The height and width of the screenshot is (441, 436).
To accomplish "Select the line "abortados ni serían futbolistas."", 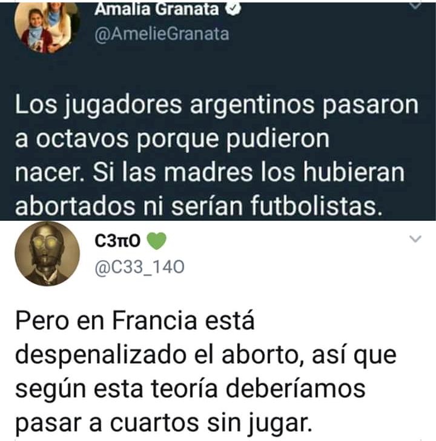I will click(199, 206).
